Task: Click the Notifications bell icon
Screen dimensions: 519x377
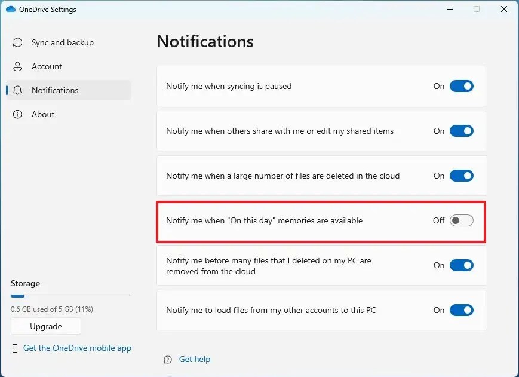Action: [x=18, y=90]
